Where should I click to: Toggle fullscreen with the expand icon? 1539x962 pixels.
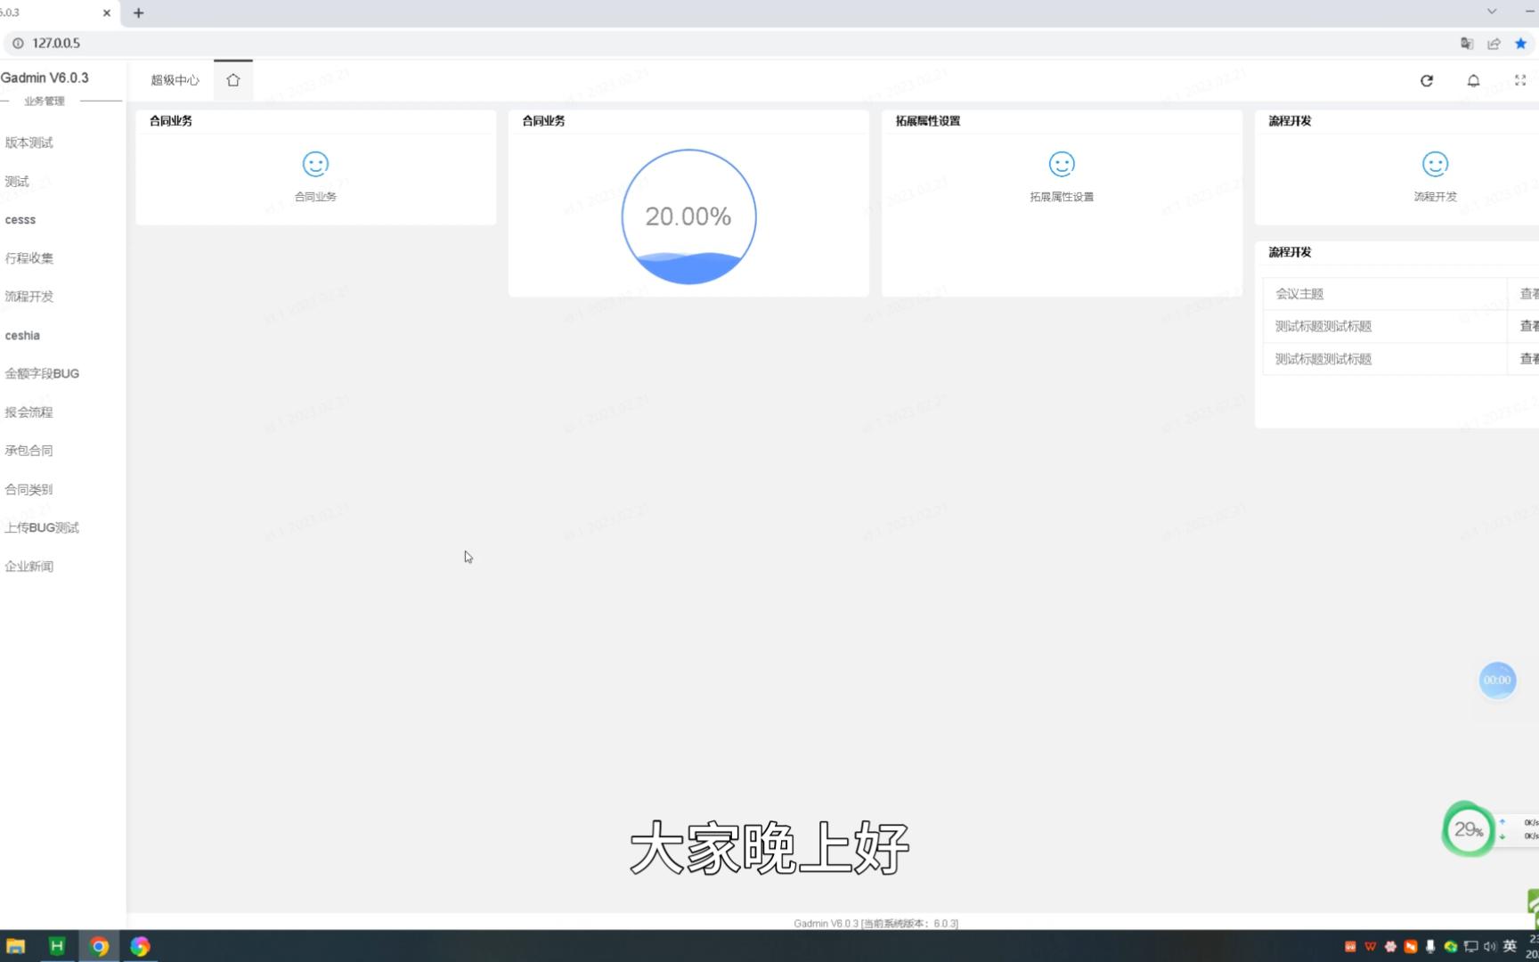pyautogui.click(x=1520, y=80)
